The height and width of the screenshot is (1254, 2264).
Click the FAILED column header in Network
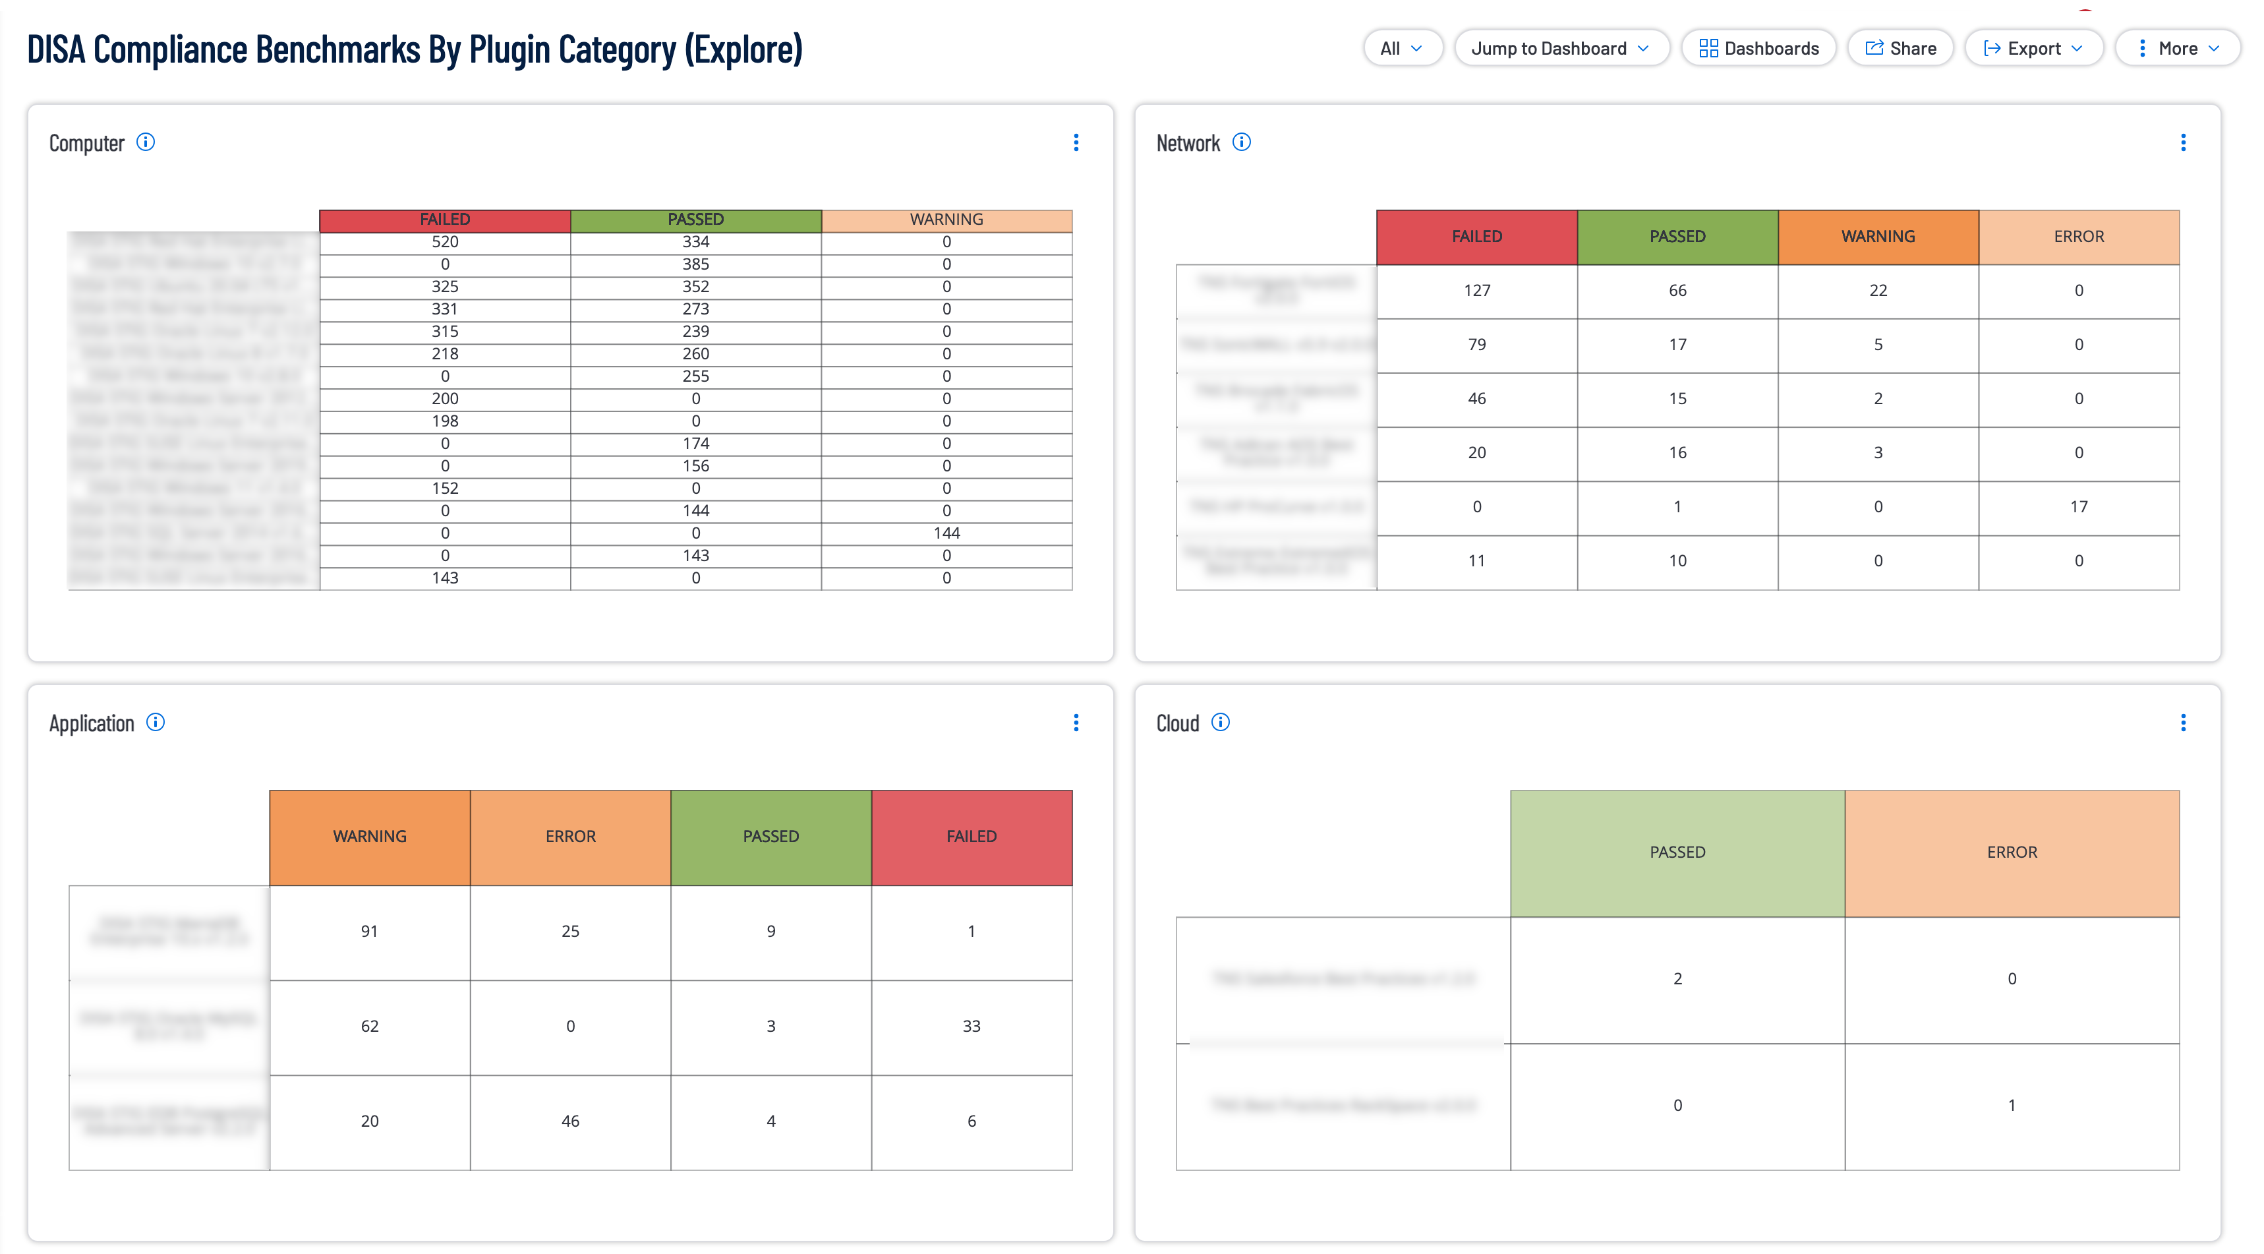point(1474,236)
